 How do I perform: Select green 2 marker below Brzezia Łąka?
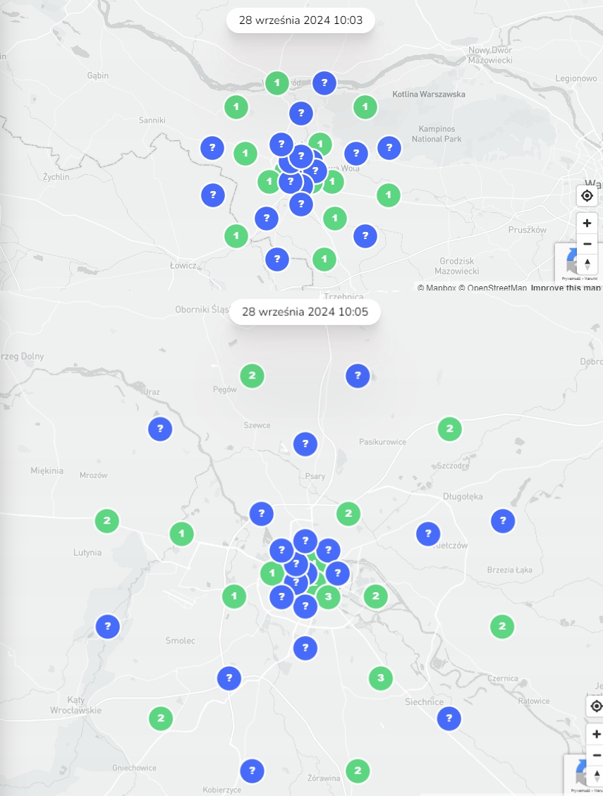click(502, 627)
